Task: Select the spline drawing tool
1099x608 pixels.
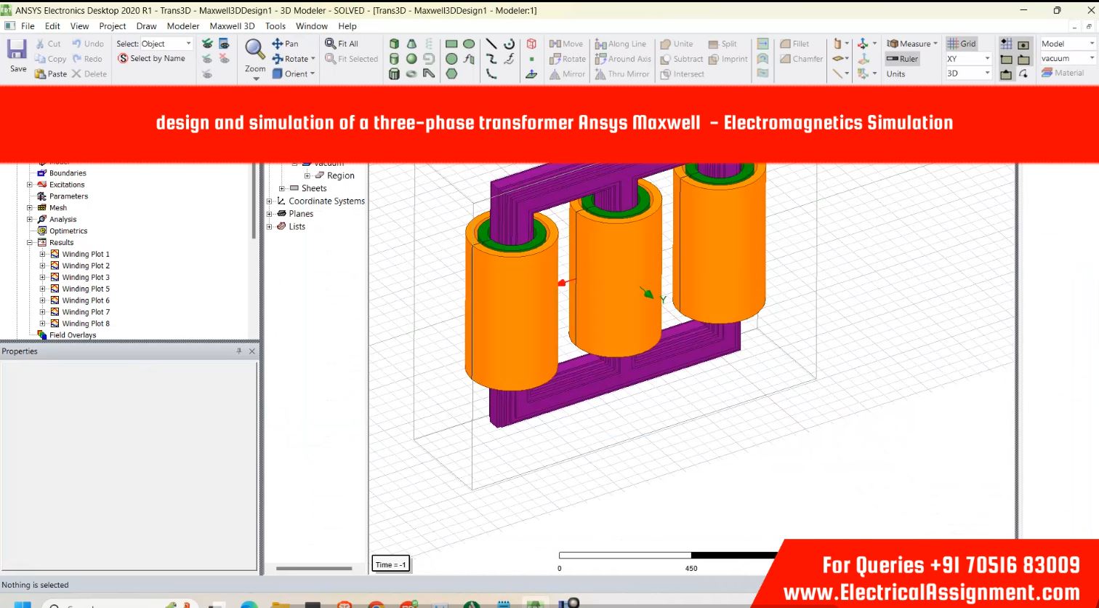Action: (x=491, y=59)
